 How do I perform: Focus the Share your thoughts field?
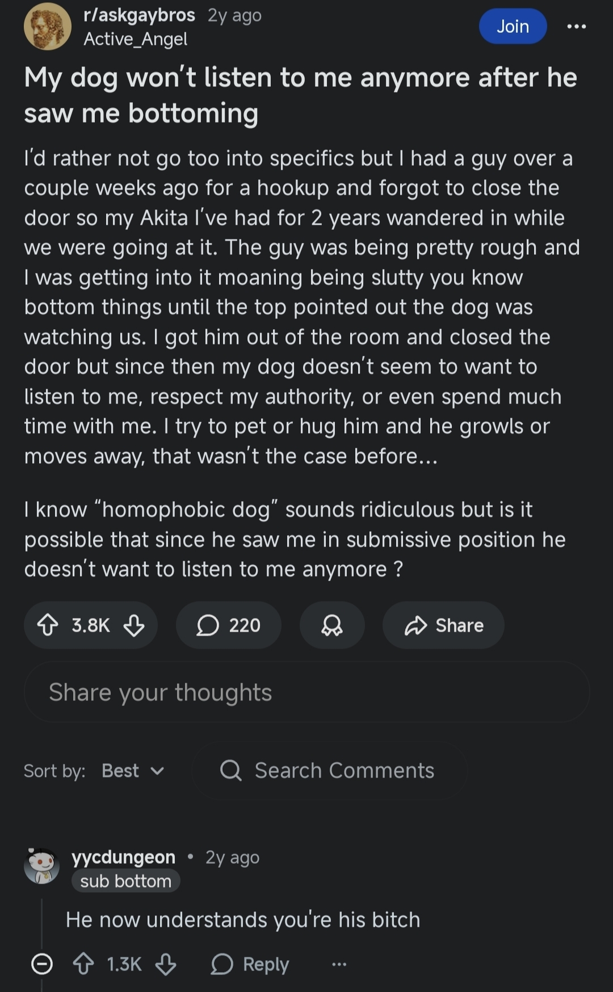[306, 692]
